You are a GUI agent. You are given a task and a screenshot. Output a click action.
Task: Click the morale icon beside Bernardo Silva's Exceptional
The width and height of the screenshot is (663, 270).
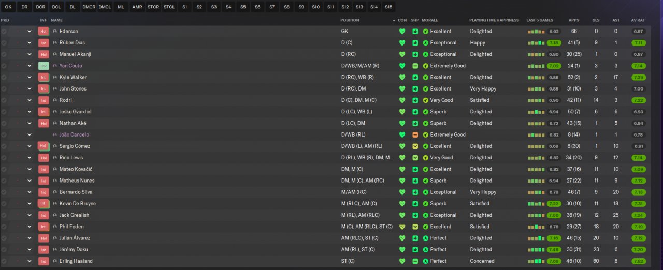click(x=426, y=192)
